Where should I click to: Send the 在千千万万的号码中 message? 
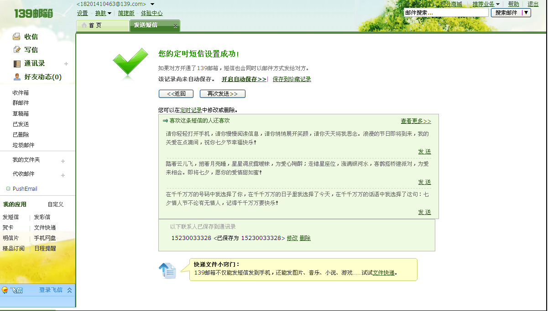pos(425,212)
